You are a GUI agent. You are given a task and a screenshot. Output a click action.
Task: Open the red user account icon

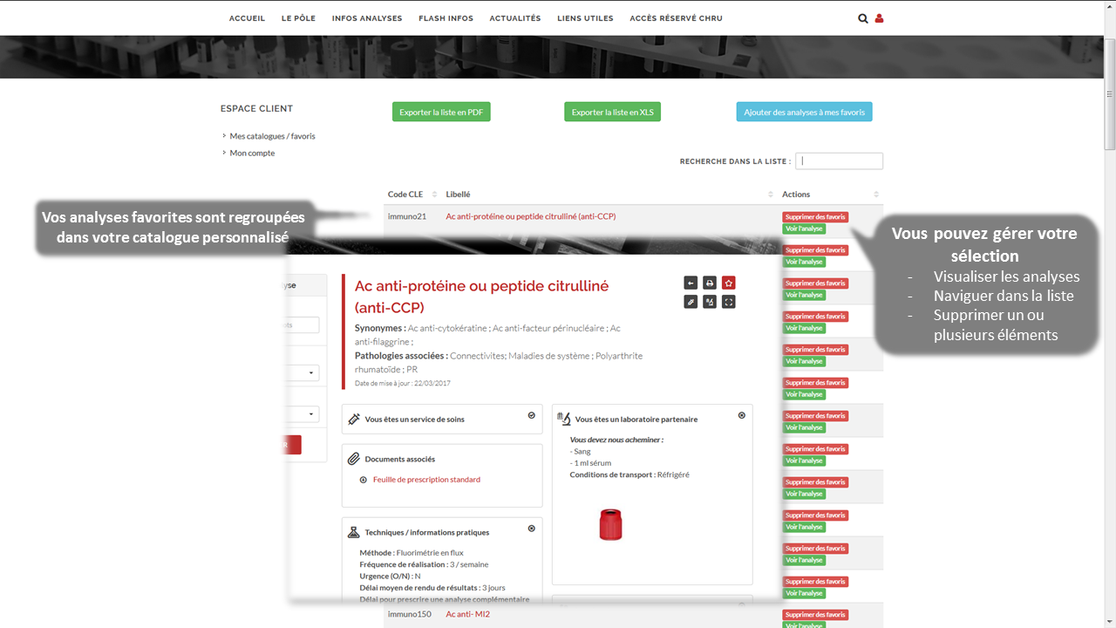pyautogui.click(x=879, y=18)
